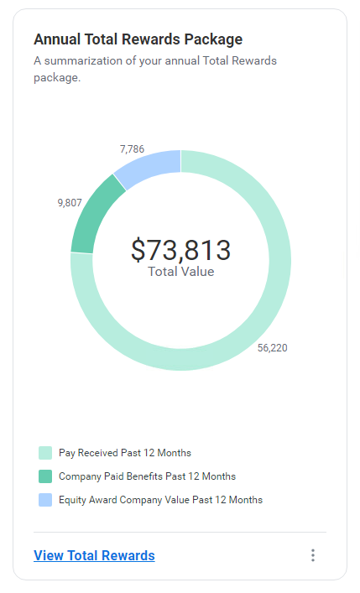This screenshot has height=593, width=360.
Task: Click the Company Paid Benefits legend swatch
Action: (45, 476)
